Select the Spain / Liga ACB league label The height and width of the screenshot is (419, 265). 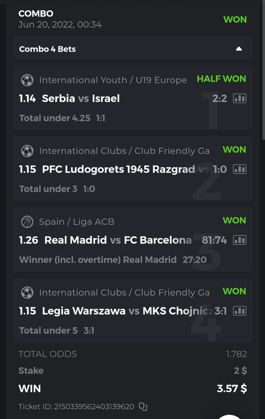tap(76, 222)
